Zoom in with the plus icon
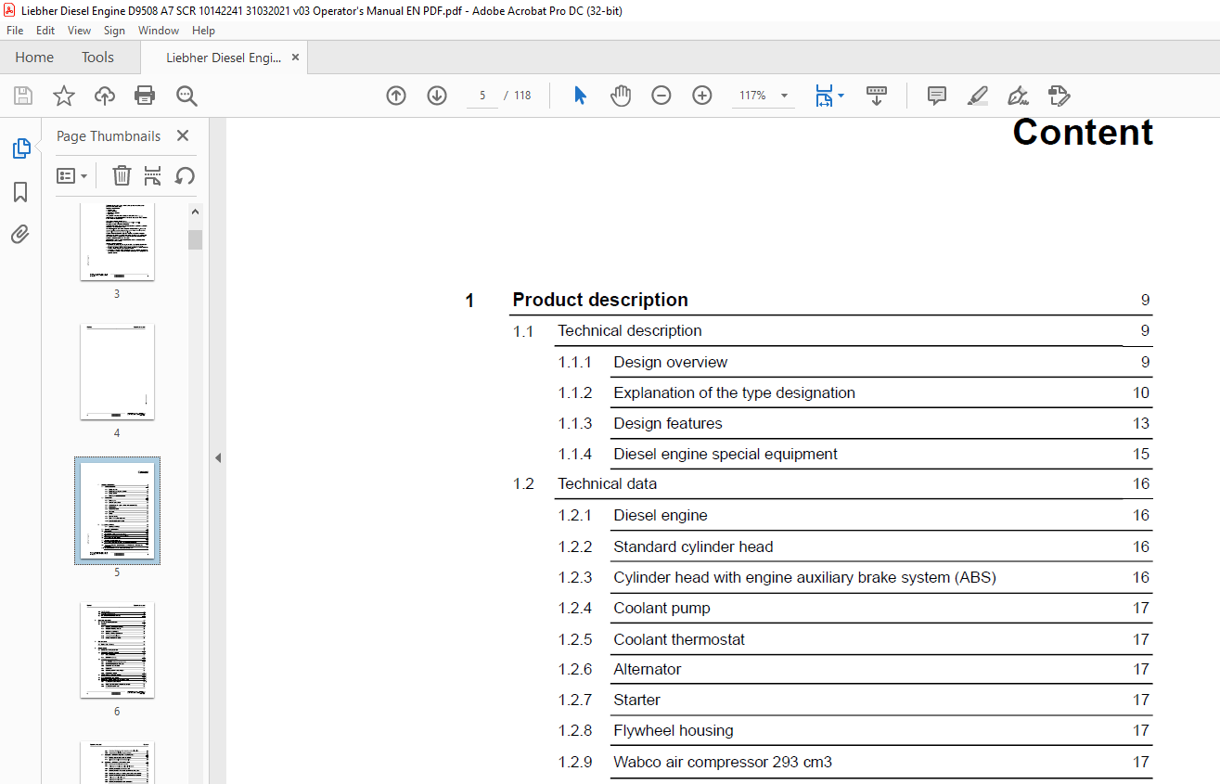The width and height of the screenshot is (1220, 784). coord(702,96)
